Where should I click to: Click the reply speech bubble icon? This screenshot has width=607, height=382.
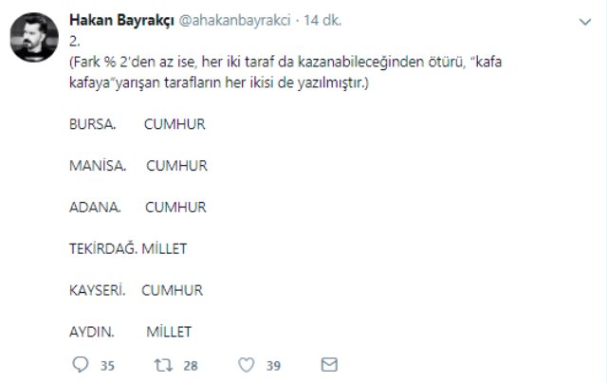(x=81, y=363)
